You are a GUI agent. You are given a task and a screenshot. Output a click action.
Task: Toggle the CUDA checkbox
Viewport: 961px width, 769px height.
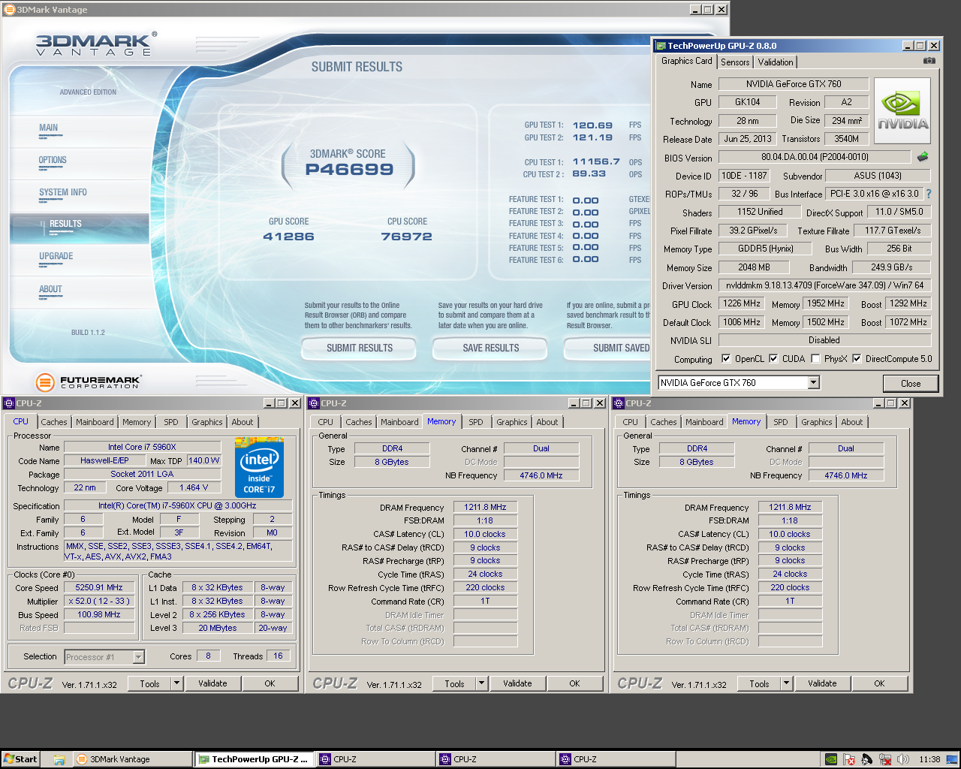[x=773, y=358]
